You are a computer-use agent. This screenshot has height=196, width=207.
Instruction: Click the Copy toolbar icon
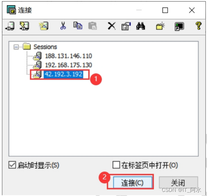[x=78, y=26]
